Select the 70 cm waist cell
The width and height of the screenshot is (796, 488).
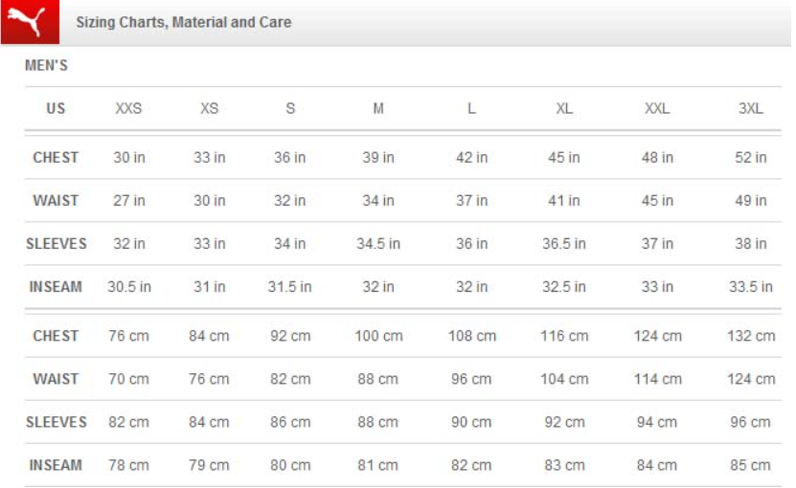tap(128, 379)
